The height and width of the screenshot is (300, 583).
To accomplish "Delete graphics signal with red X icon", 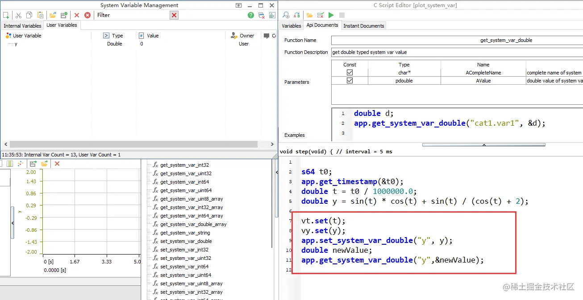I will coord(57,164).
